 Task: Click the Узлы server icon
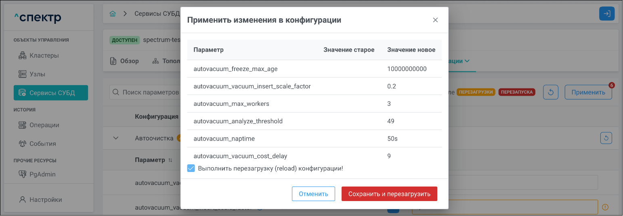point(23,74)
